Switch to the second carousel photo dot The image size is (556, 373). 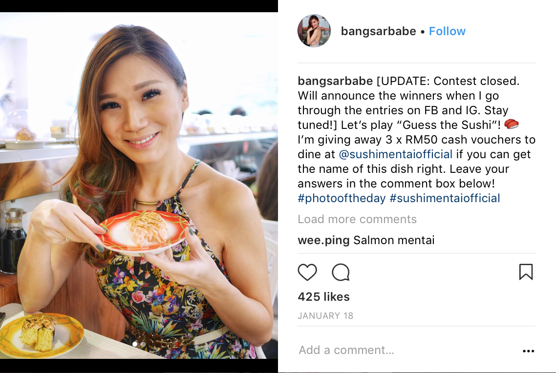click(x=143, y=344)
